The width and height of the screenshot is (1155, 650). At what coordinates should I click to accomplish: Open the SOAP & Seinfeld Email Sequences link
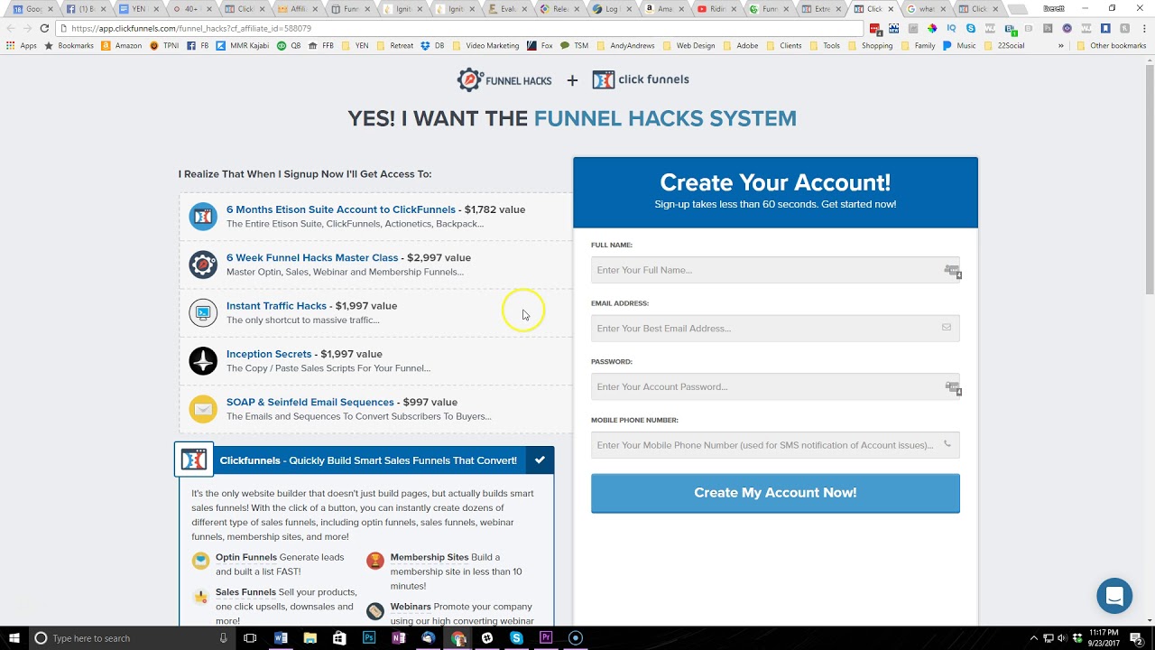[310, 402]
